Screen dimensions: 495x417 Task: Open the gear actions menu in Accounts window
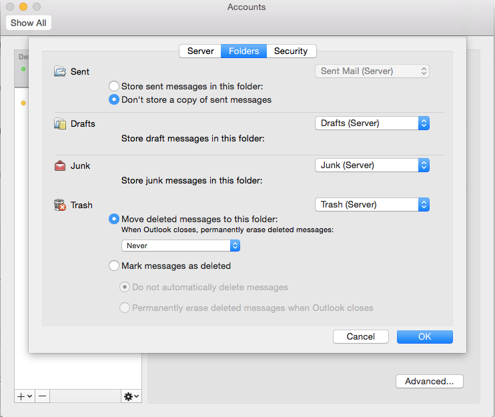point(131,396)
